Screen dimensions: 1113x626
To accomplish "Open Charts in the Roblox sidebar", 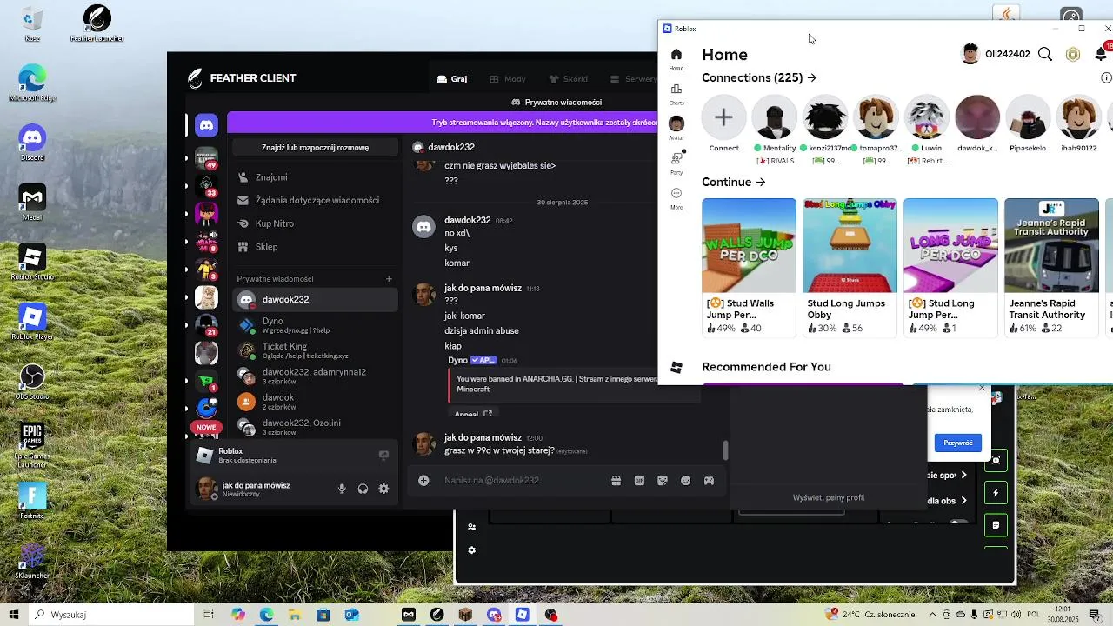I will click(x=676, y=93).
